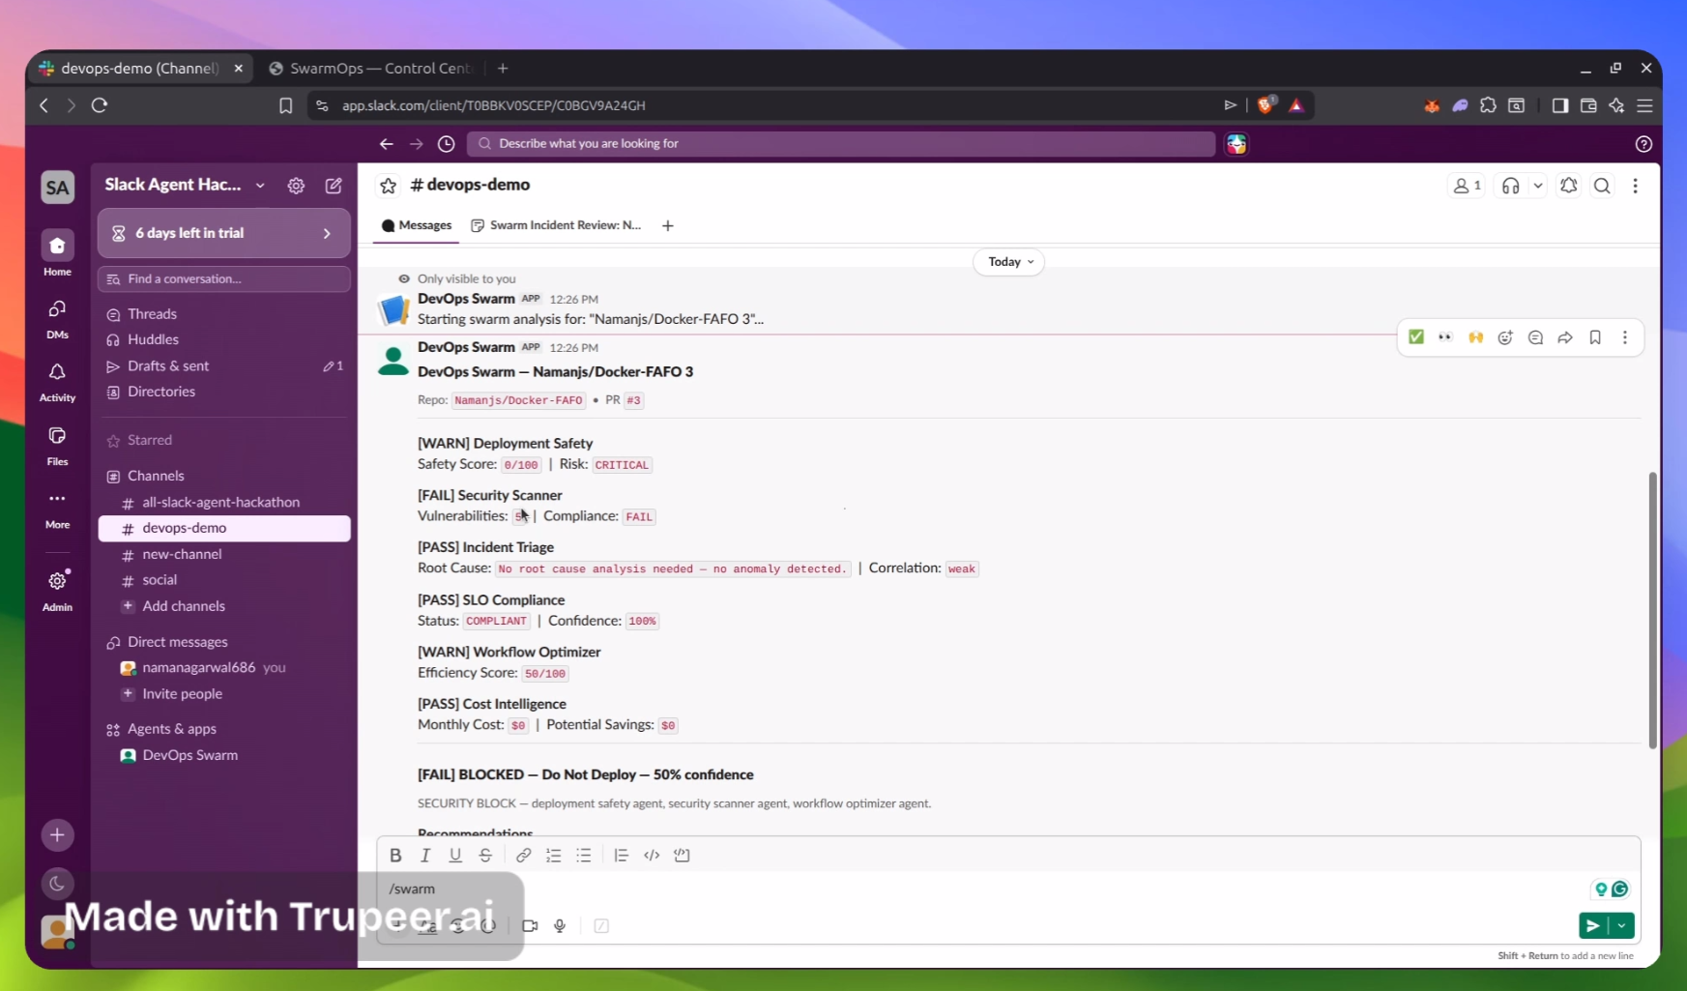Image resolution: width=1687 pixels, height=991 pixels.
Task: Open the Swarm Incident Review tab
Action: (556, 225)
